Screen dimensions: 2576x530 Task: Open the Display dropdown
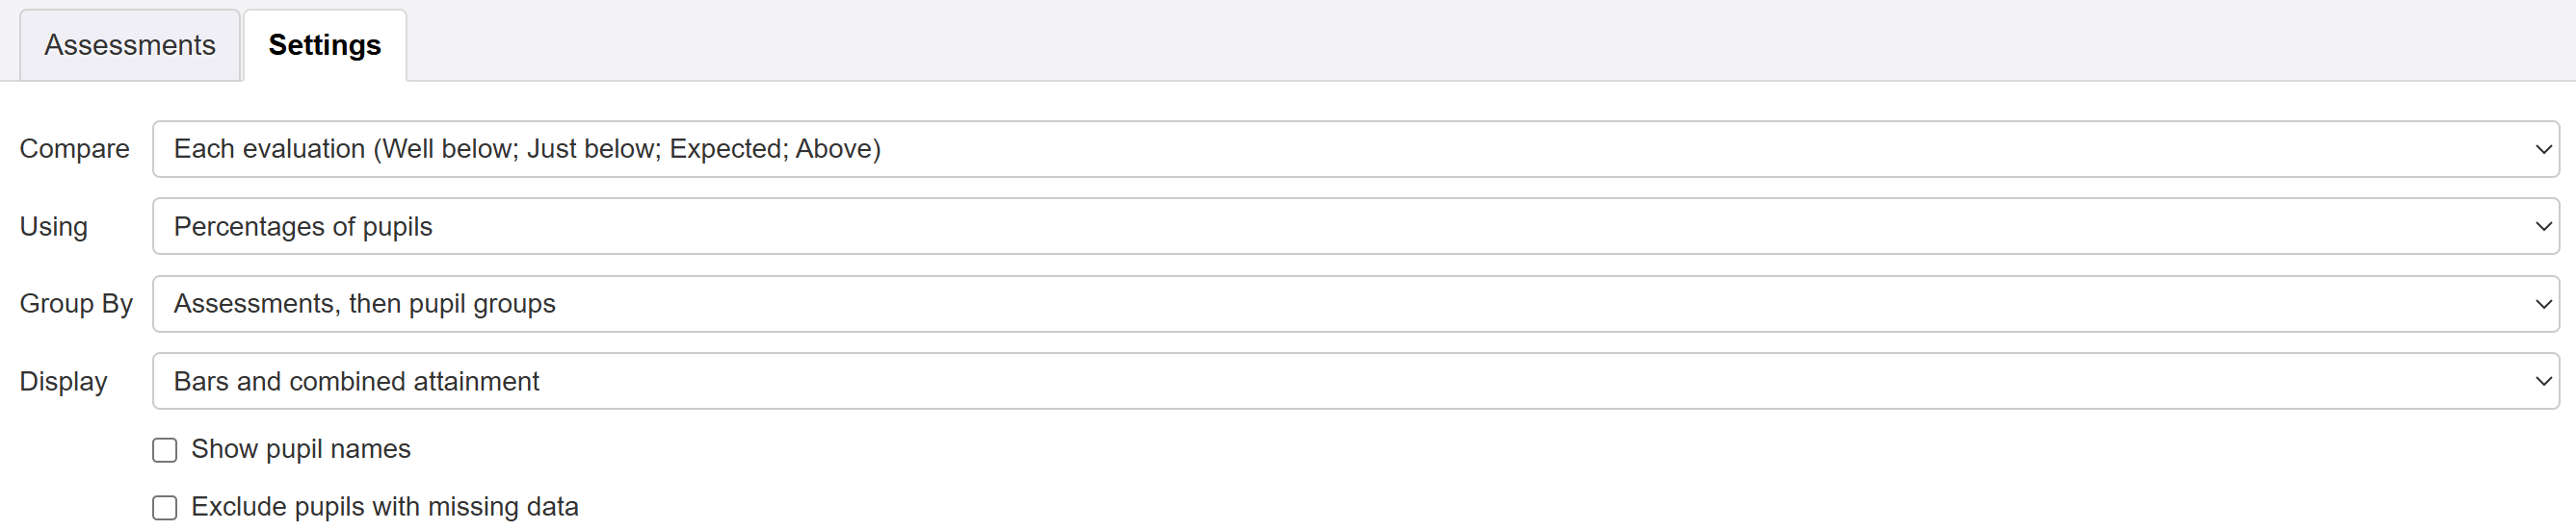[1354, 381]
